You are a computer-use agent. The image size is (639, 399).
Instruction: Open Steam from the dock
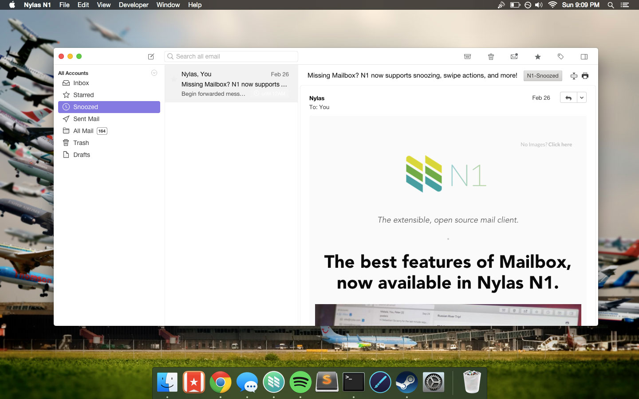[x=407, y=382]
